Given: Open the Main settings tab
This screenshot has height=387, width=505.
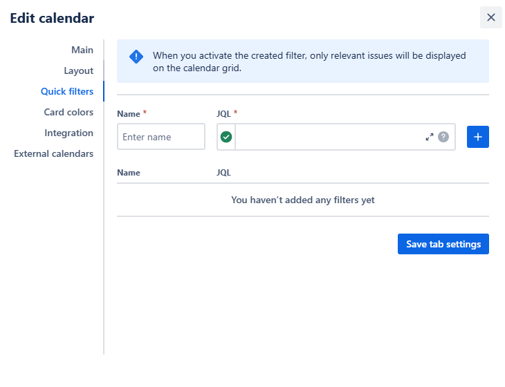Looking at the screenshot, I should coord(82,50).
